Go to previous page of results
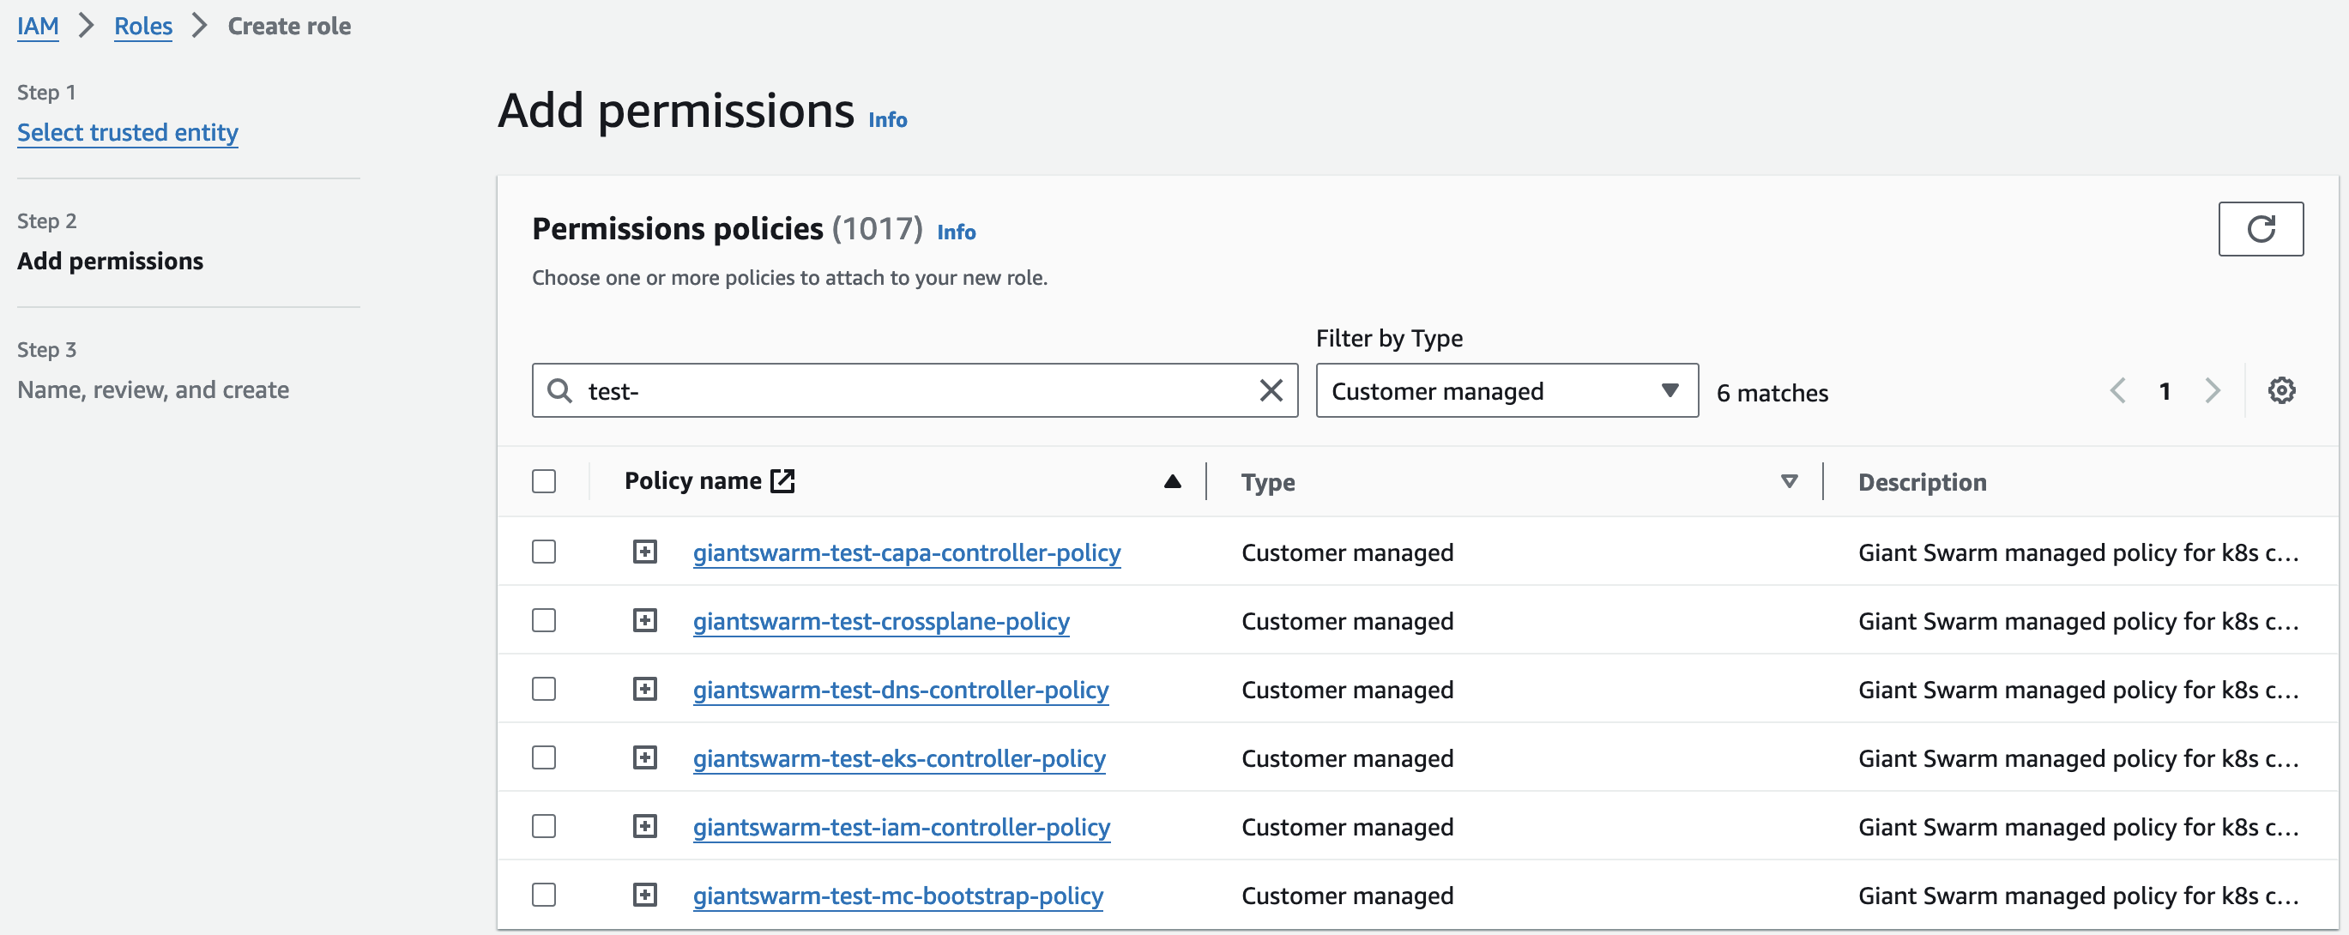The image size is (2349, 935). 2117,391
